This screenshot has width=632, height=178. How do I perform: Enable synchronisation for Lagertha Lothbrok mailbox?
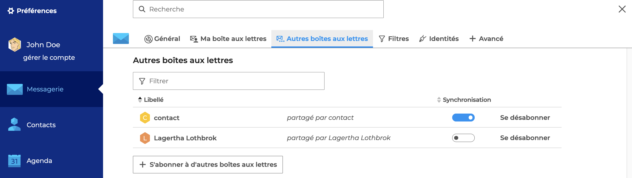coord(463,138)
